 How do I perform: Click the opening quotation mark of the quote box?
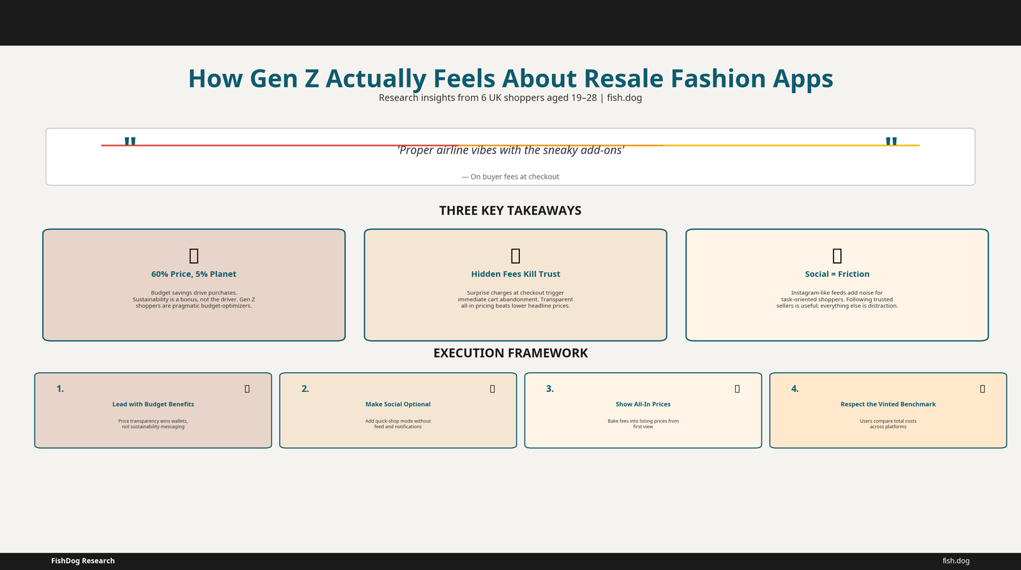130,142
